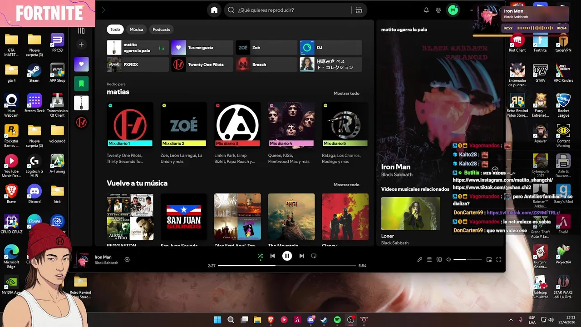The image size is (581, 327).
Task: Open the Loner music video thumbnail
Action: pyautogui.click(x=410, y=213)
